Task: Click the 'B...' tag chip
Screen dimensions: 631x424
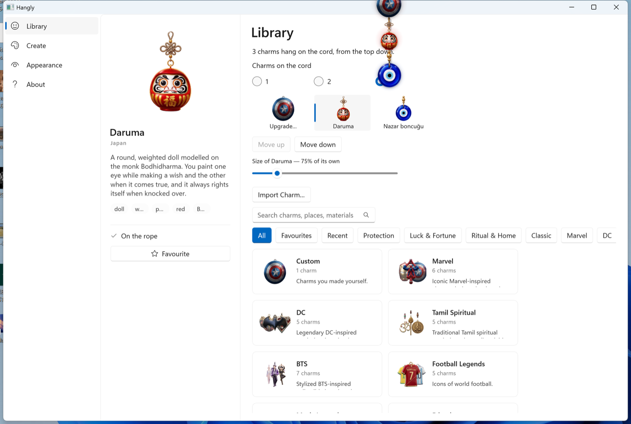Action: click(x=201, y=209)
